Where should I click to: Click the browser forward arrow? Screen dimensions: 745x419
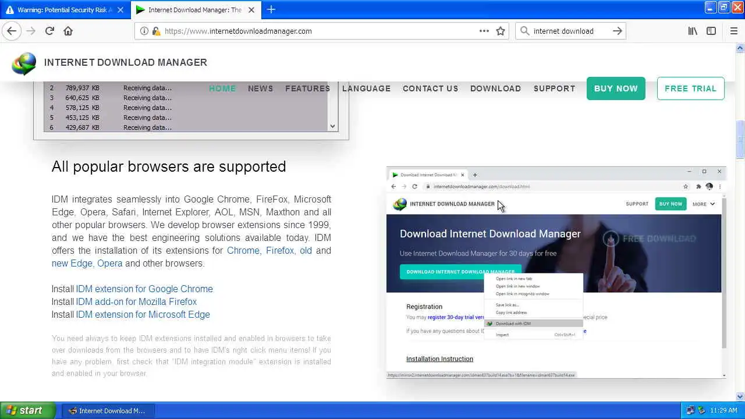click(x=30, y=31)
